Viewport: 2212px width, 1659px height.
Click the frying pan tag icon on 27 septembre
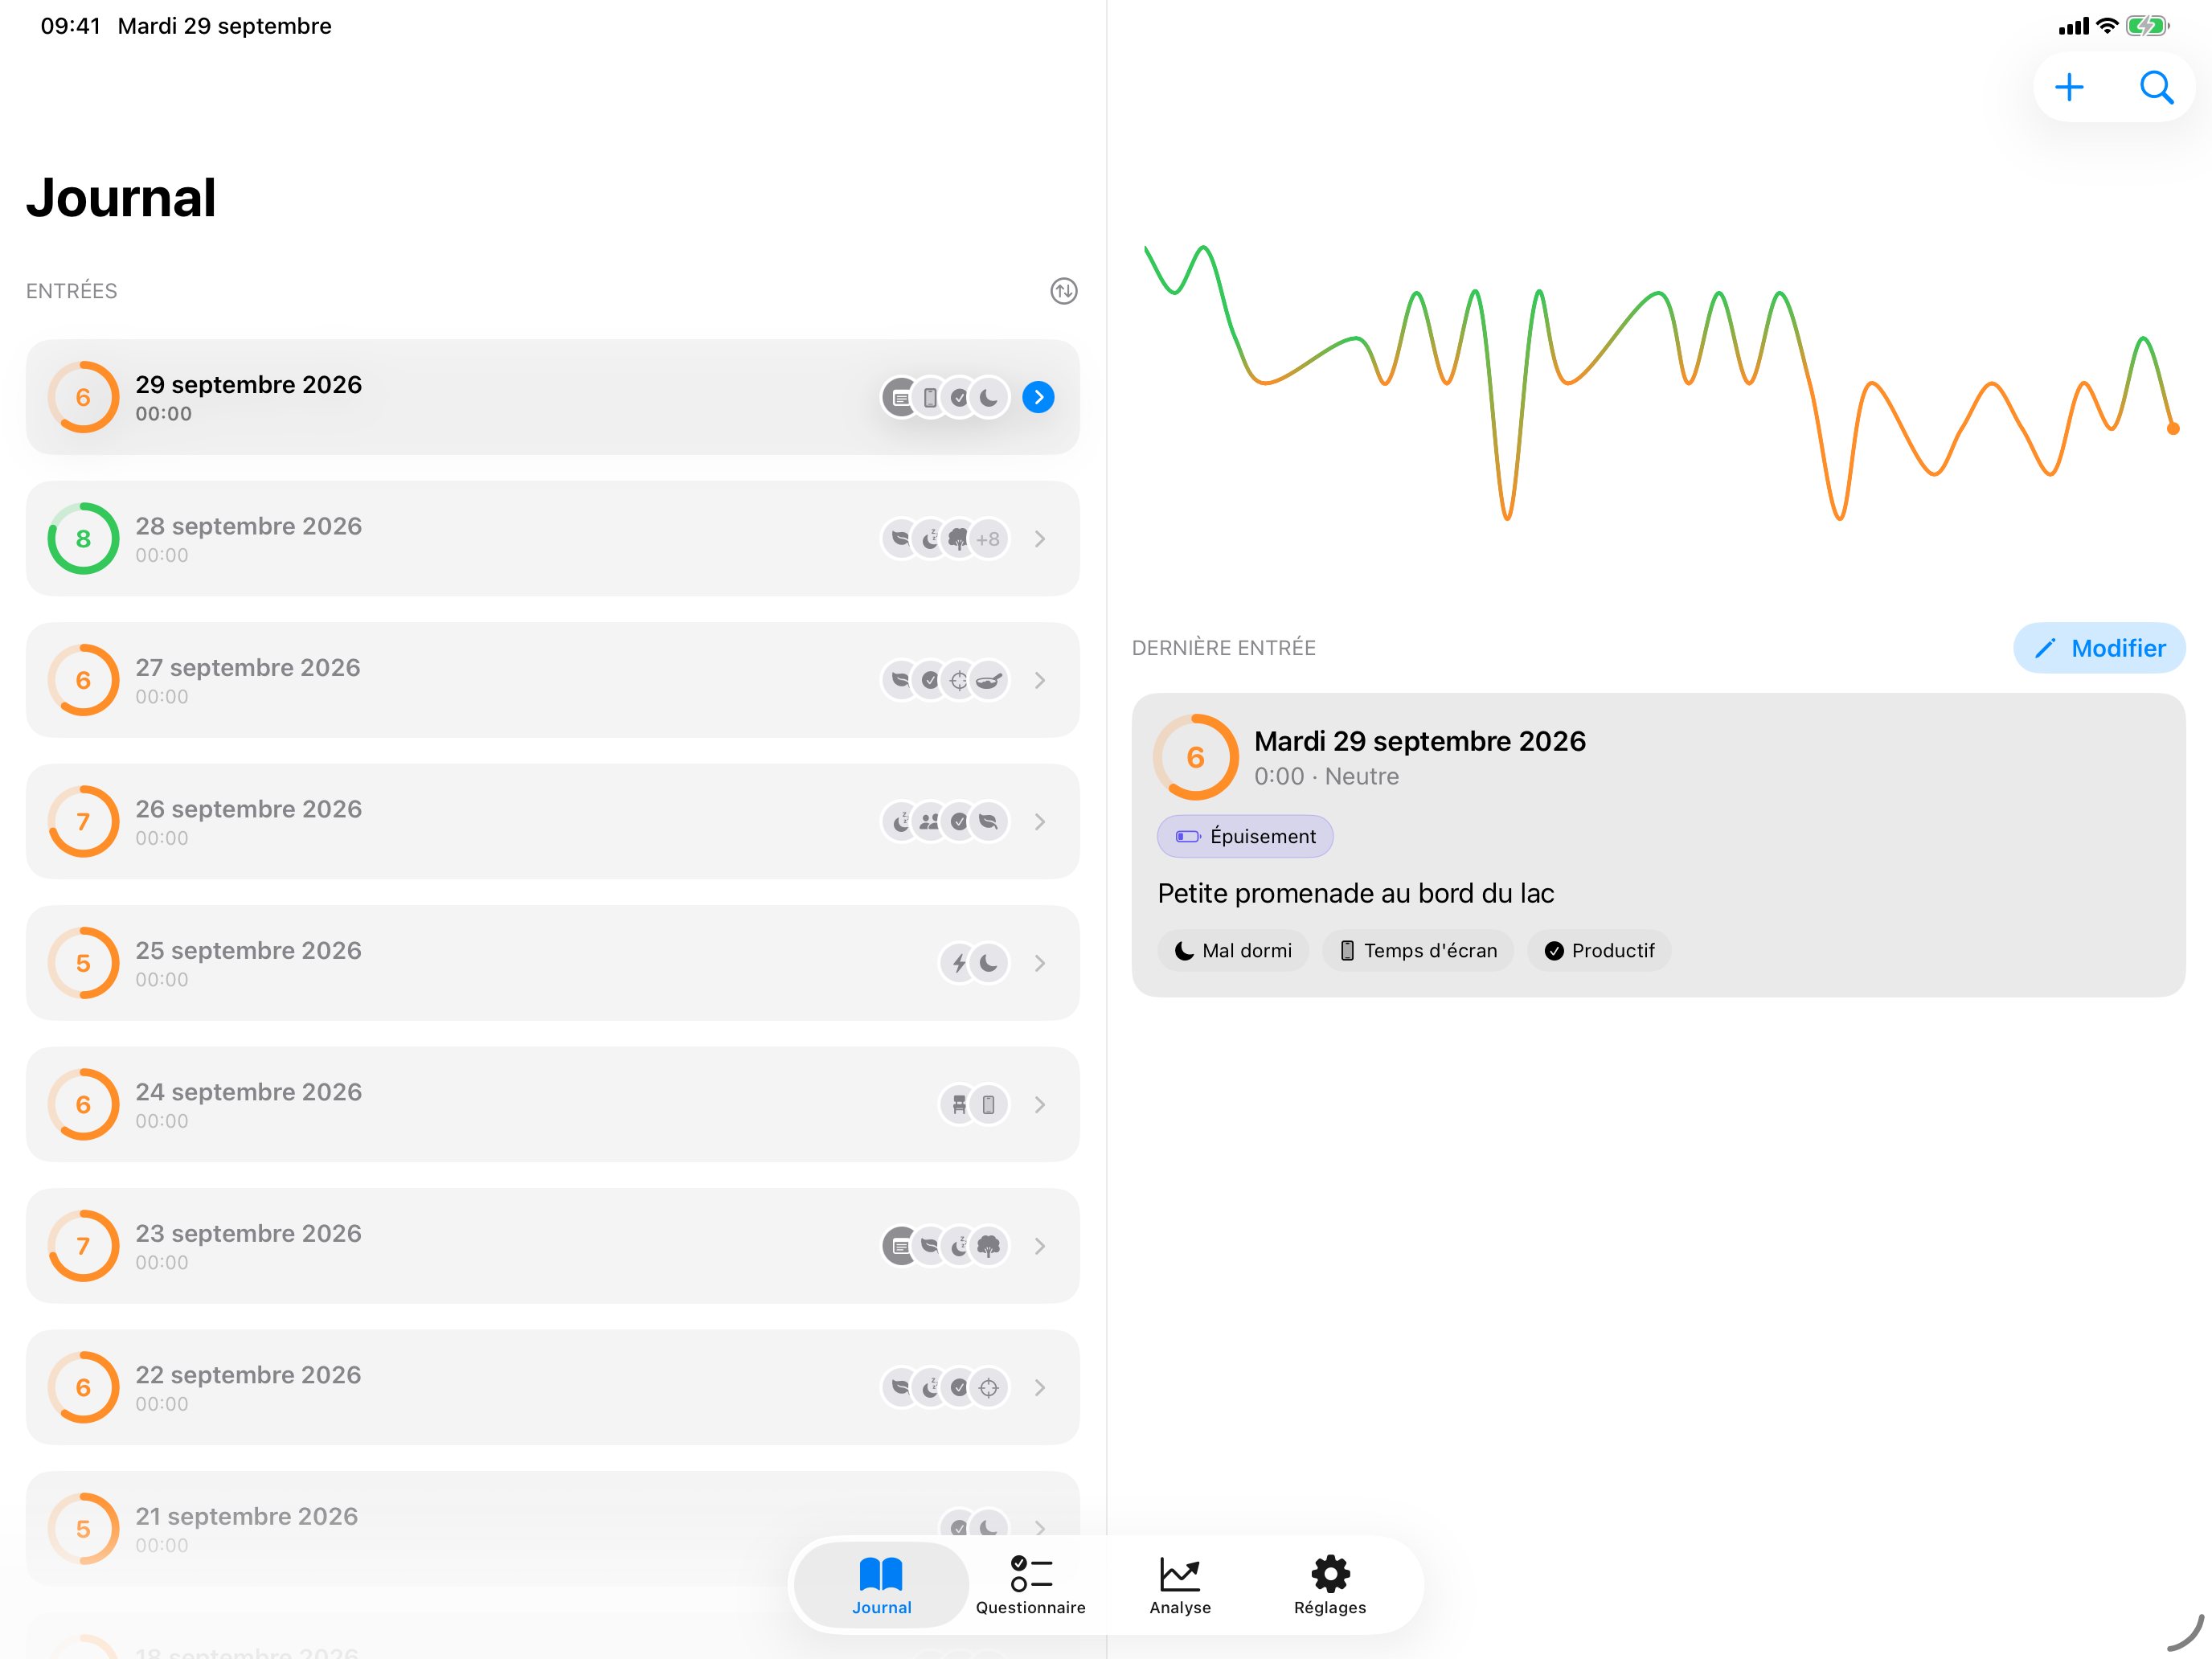click(988, 681)
